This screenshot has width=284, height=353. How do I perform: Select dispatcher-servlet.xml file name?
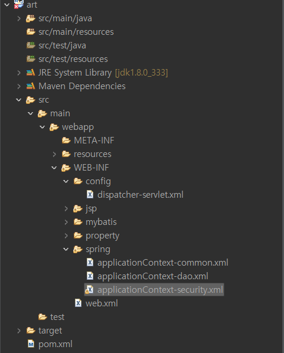click(x=141, y=195)
